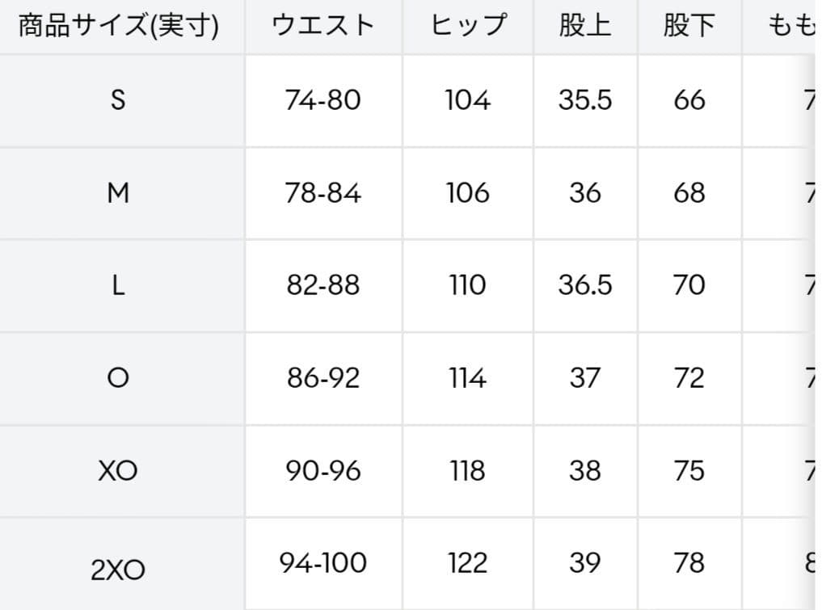Click the ヒップ column header
839x610 pixels.
468,26
